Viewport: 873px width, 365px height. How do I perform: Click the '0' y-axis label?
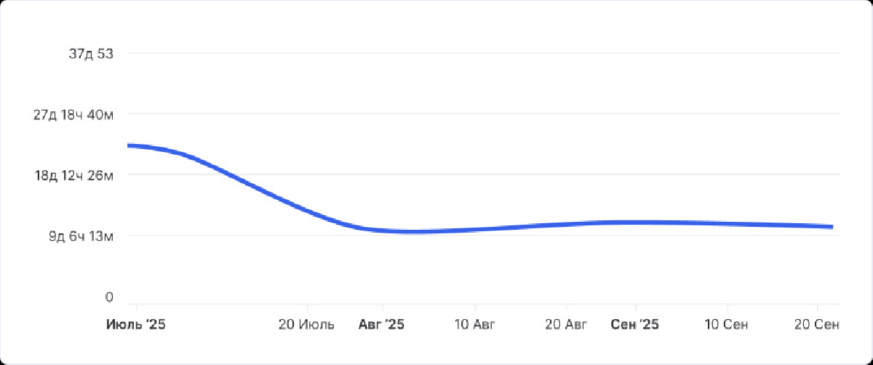(109, 297)
